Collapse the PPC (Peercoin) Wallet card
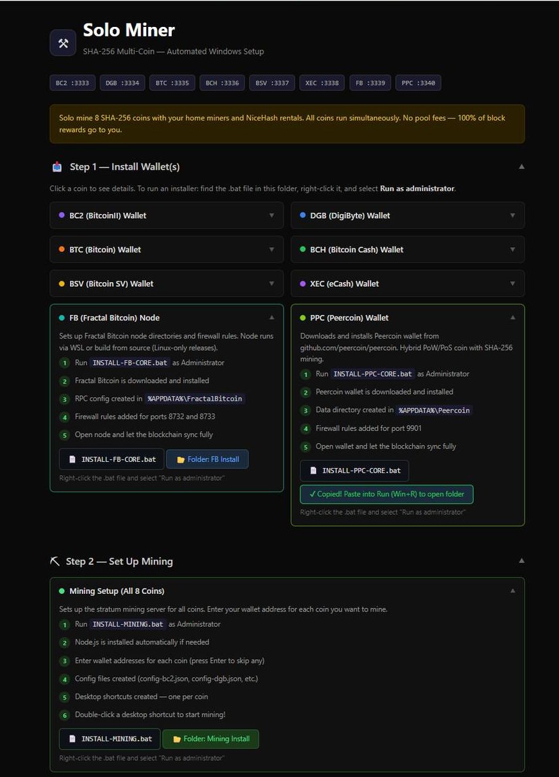Image resolution: width=559 pixels, height=777 pixels. (513, 317)
